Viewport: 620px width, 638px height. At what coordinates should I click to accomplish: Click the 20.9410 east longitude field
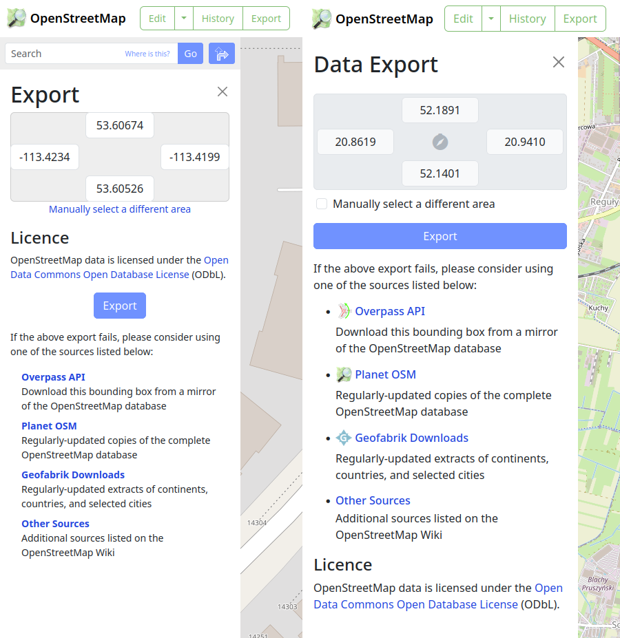pyautogui.click(x=525, y=142)
